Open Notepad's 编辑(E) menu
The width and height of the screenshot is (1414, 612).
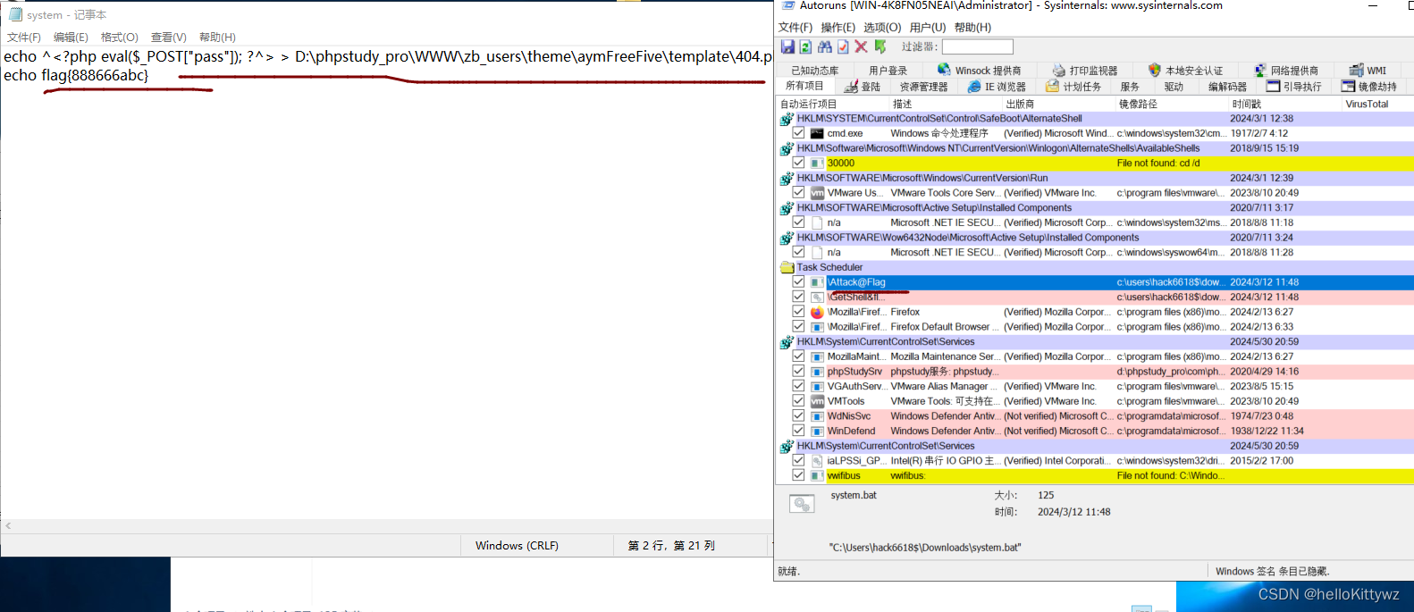(x=71, y=38)
